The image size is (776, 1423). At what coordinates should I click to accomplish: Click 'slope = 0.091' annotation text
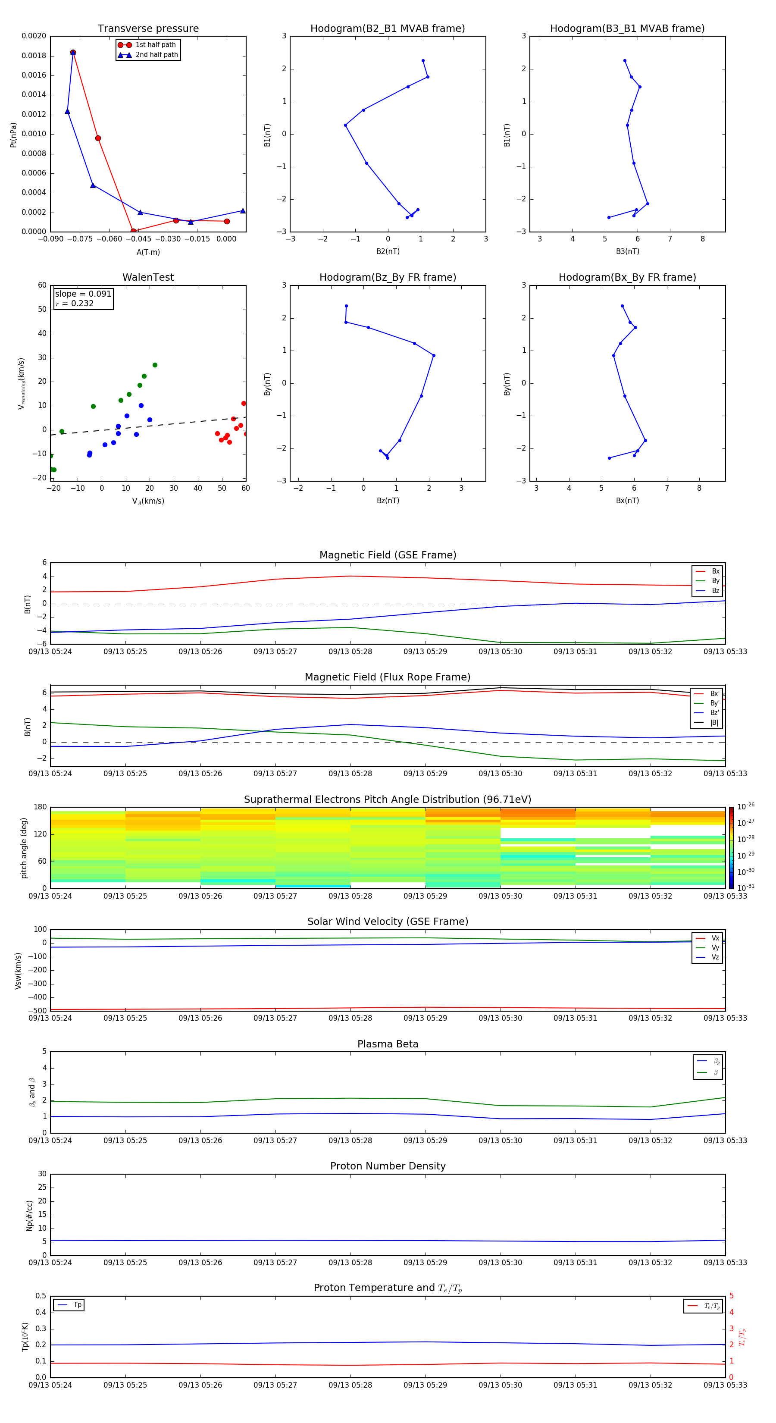click(x=83, y=294)
